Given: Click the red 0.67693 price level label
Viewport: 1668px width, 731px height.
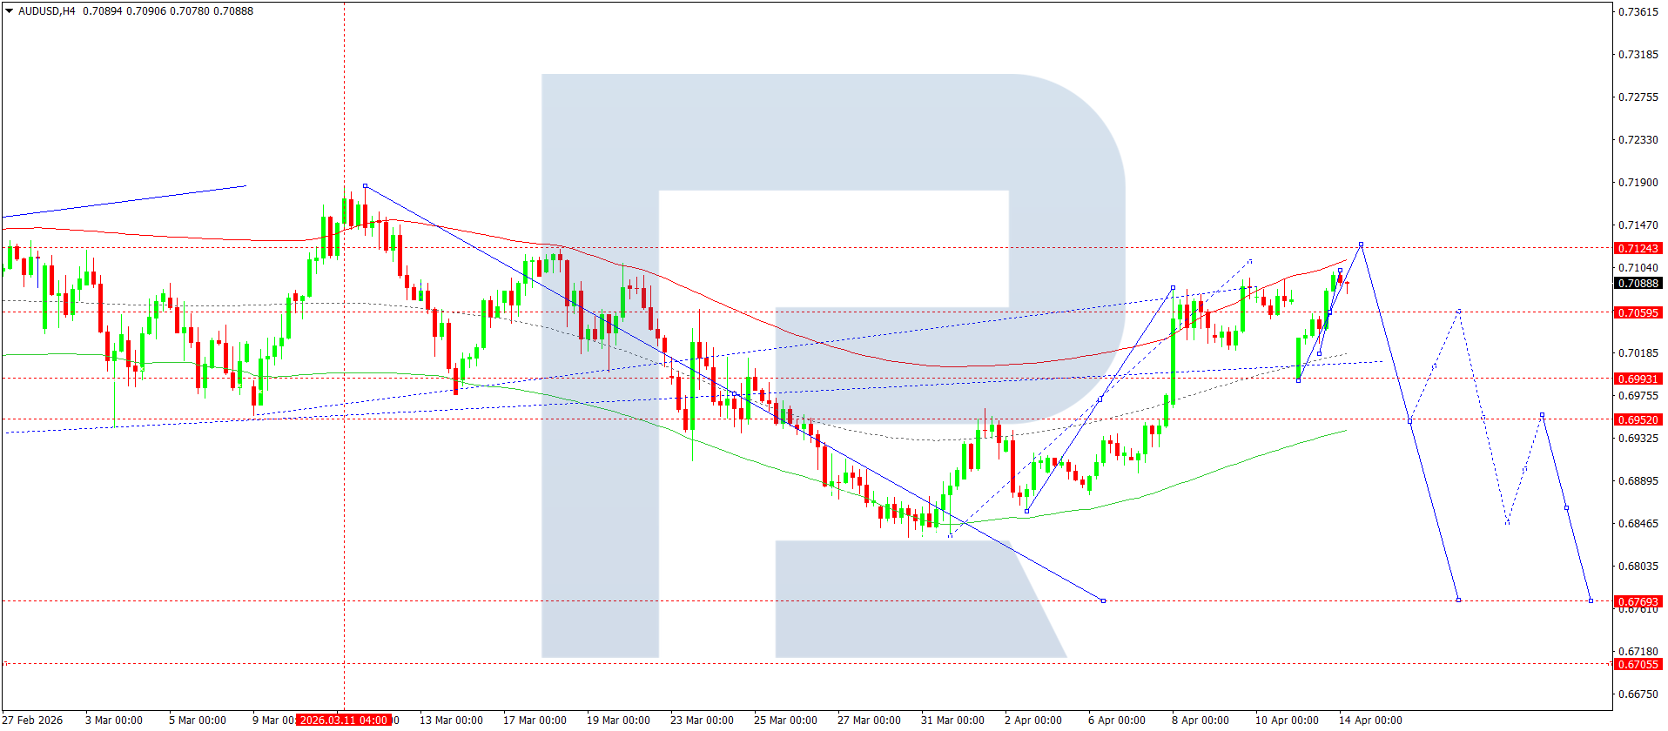Looking at the screenshot, I should click(1638, 601).
